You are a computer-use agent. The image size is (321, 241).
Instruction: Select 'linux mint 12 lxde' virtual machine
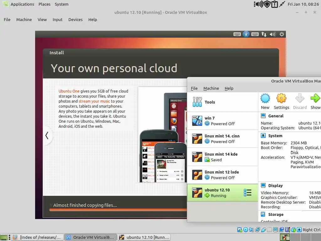(x=223, y=175)
